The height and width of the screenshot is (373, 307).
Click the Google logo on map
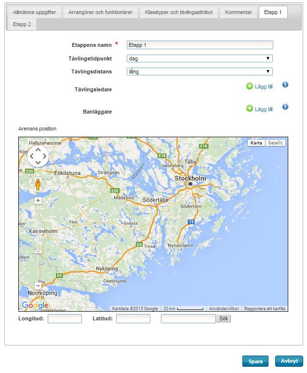[35, 305]
